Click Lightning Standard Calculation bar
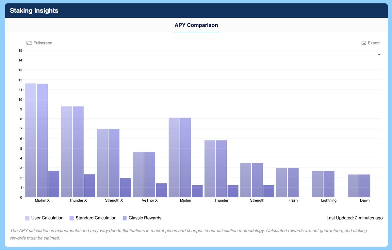392x250 pixels. click(329, 184)
